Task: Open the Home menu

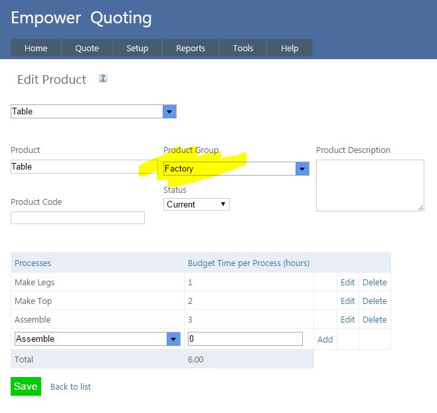Action: click(x=36, y=48)
